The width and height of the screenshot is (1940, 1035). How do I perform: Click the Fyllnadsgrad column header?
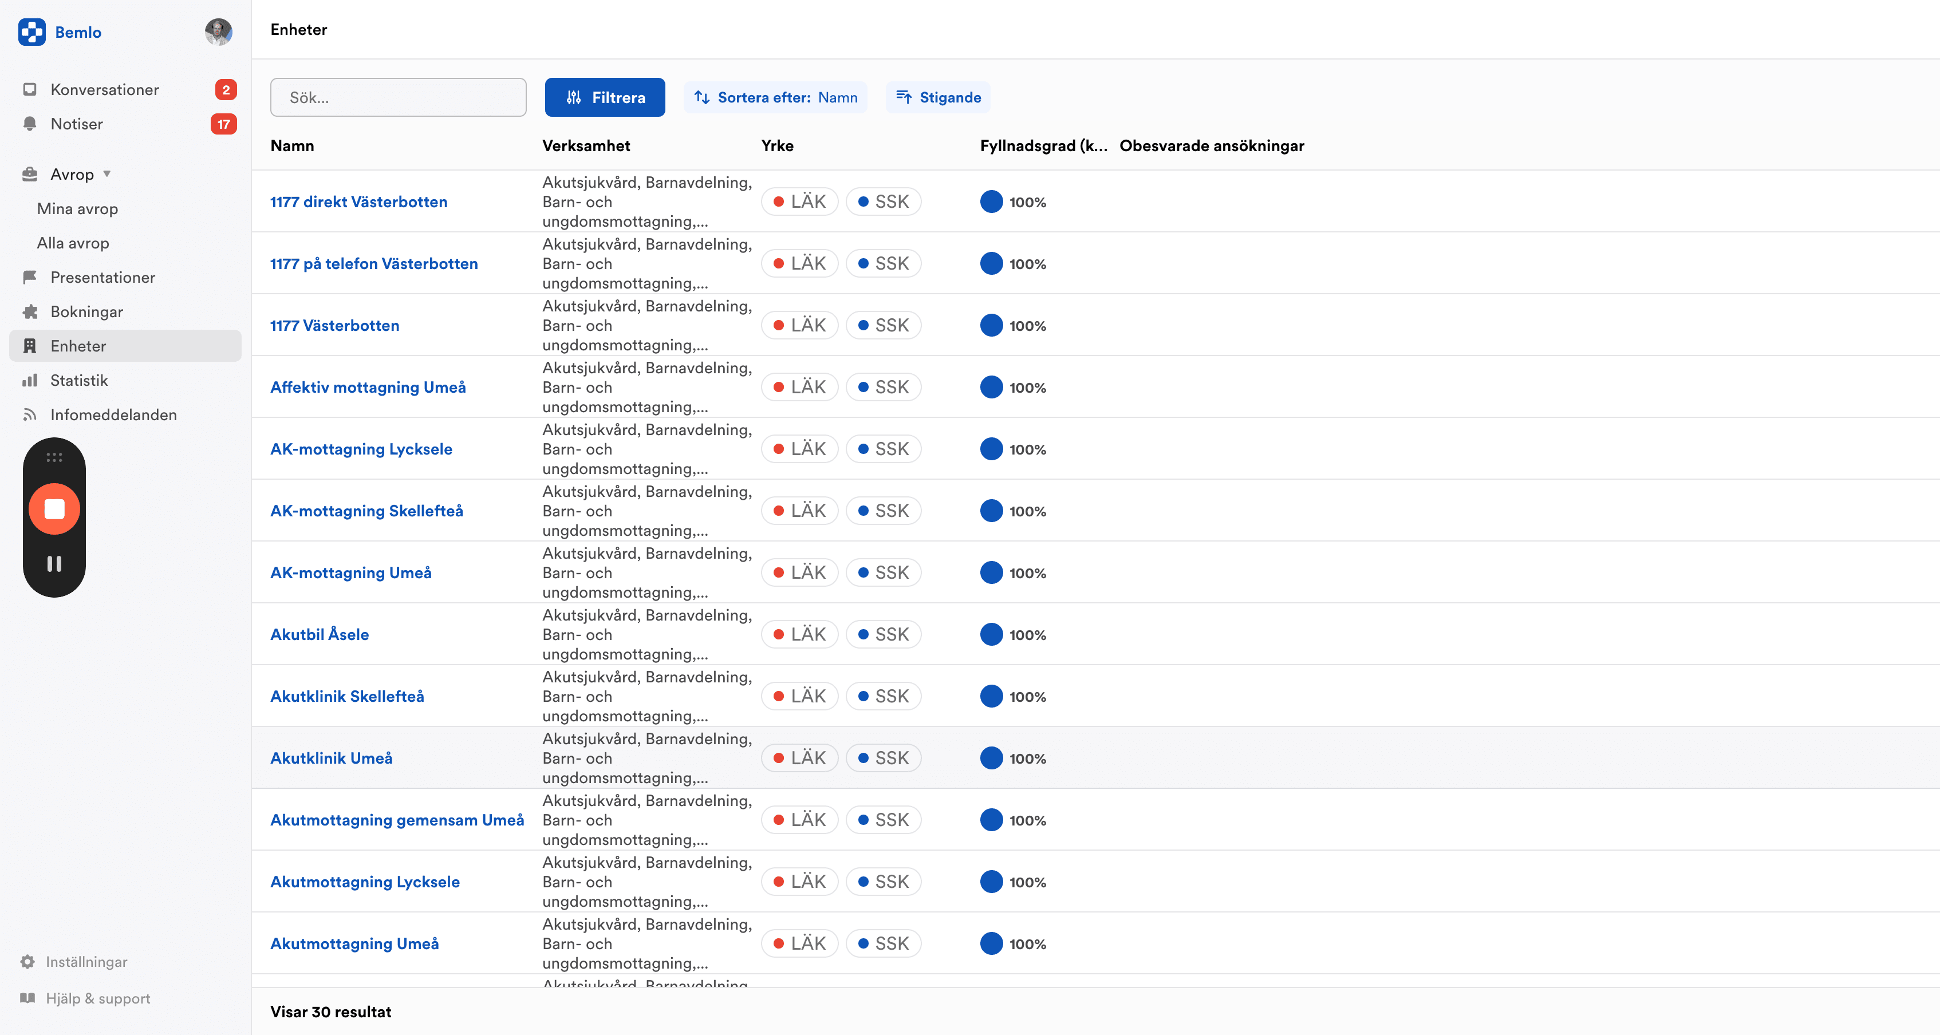coord(1044,146)
